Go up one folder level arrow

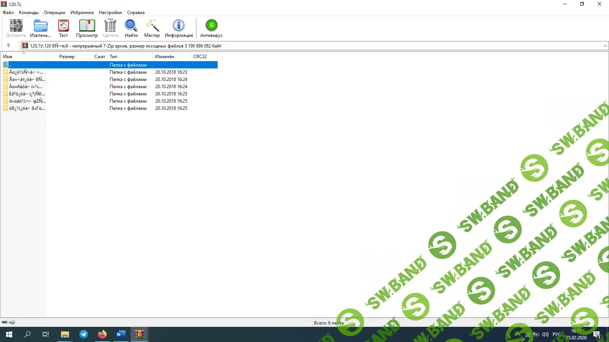pyautogui.click(x=8, y=46)
